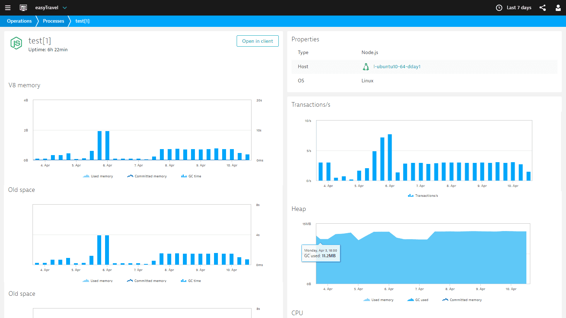The image size is (566, 318).
Task: Open the Last 7 days timeframe selector
Action: pyautogui.click(x=519, y=7)
